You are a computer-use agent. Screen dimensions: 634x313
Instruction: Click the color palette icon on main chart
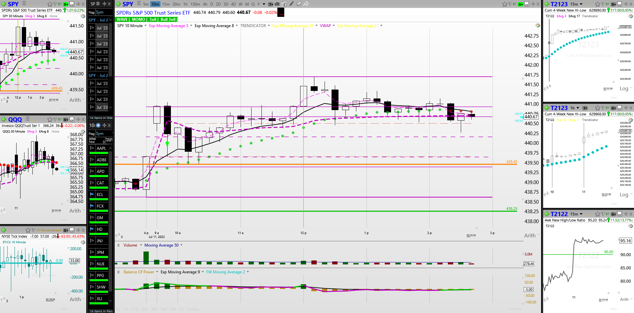(538, 25)
